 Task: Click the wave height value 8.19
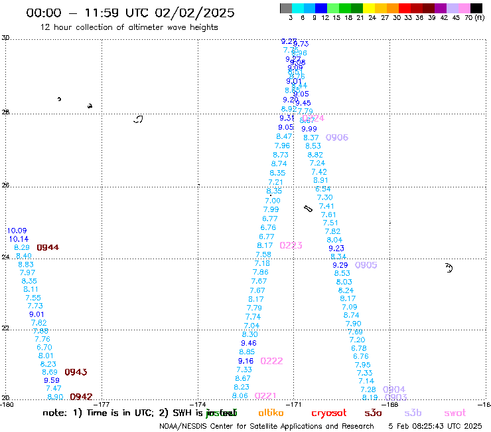coord(370,397)
